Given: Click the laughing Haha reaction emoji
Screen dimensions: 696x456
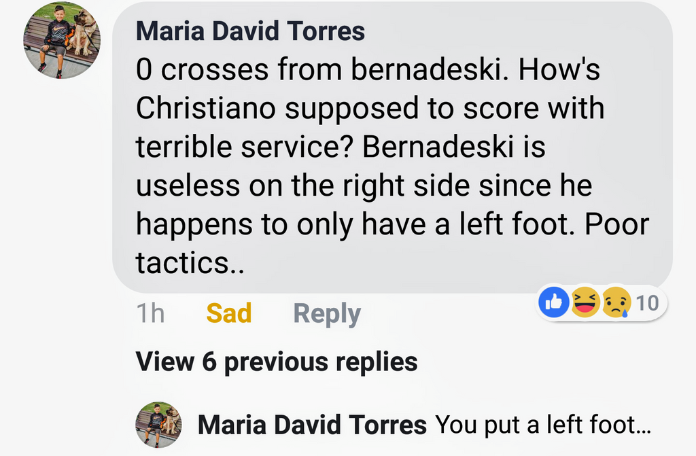Looking at the screenshot, I should [x=585, y=302].
